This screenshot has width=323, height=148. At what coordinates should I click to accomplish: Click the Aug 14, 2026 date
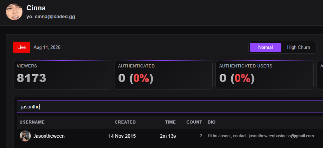(x=47, y=47)
